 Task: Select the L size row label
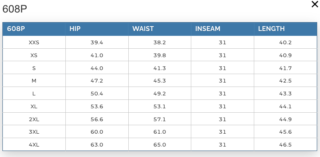(34, 94)
